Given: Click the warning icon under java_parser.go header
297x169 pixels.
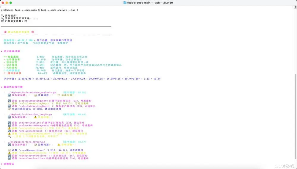Looking at the screenshot, I should point(59,145).
